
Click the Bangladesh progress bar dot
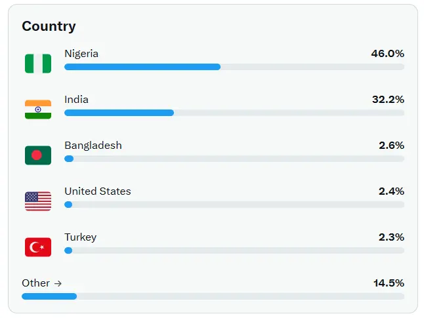(69, 159)
